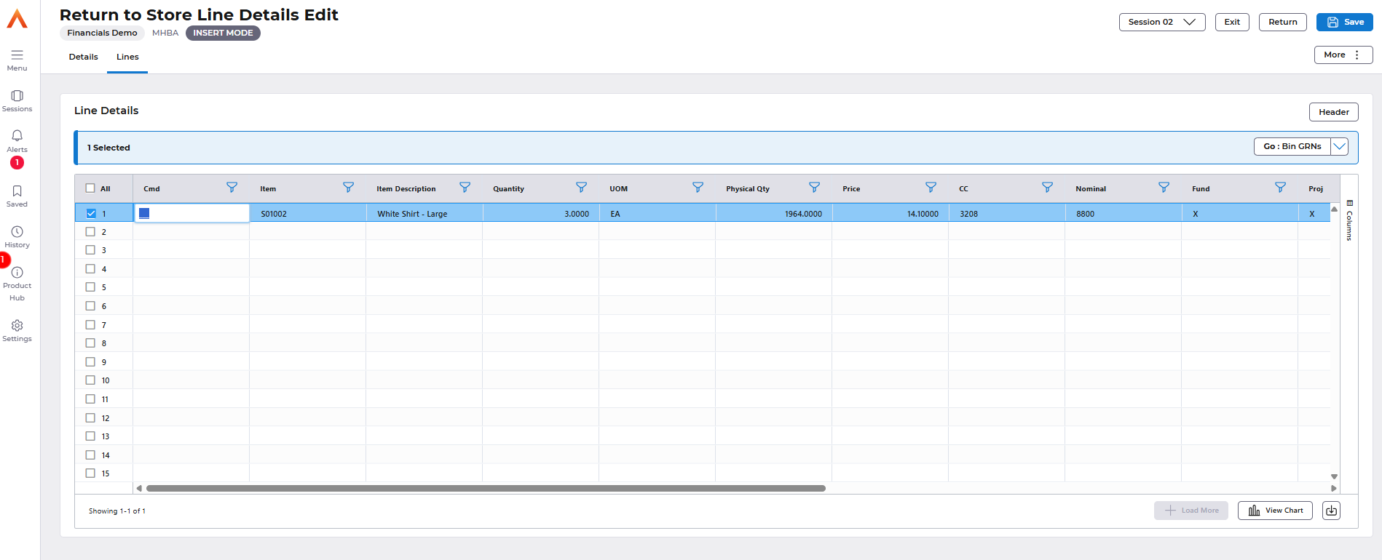Uncheck the row 1 checkbox
1382x560 pixels.
pyautogui.click(x=91, y=214)
